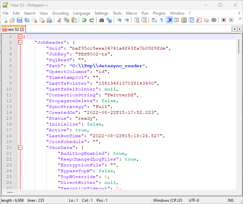Viewport: 243px width, 204px height.
Task: Click the vertical scrollbar thumb in the editor
Action: click(239, 46)
